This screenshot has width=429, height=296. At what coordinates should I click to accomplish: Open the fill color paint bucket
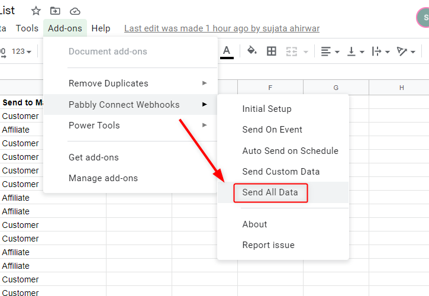(251, 51)
